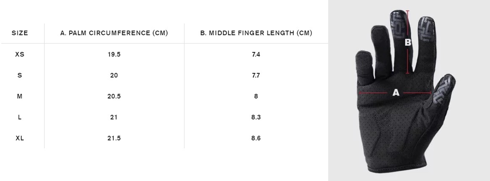
Task: Click the 7.7 finger length value
Action: pos(256,75)
